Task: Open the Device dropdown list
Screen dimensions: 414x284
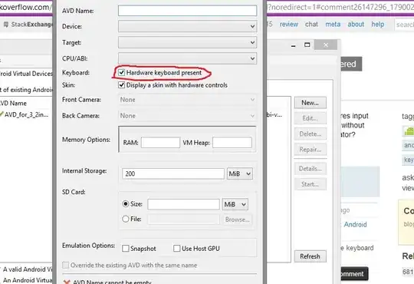Action: point(187,26)
